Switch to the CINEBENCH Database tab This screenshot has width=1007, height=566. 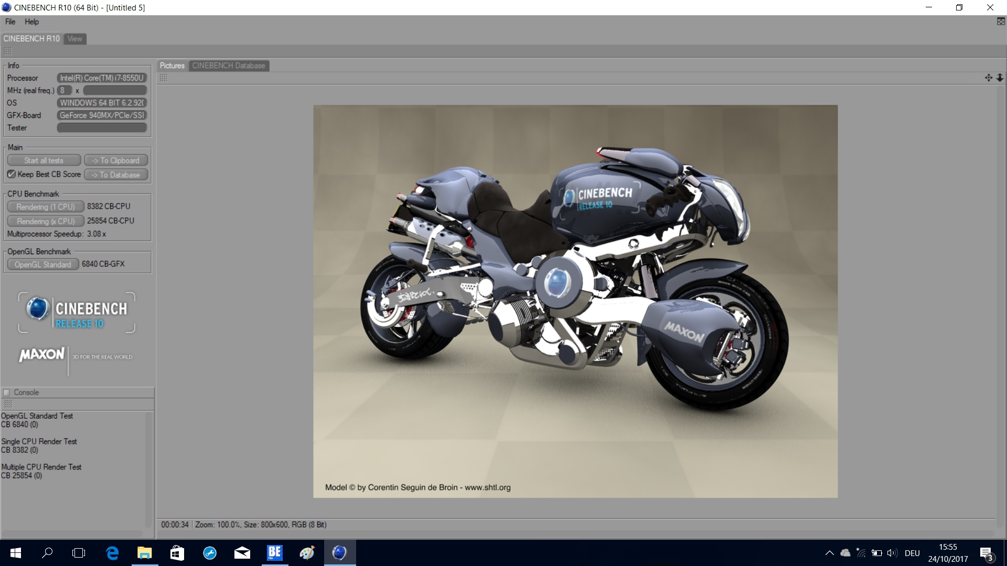228,66
